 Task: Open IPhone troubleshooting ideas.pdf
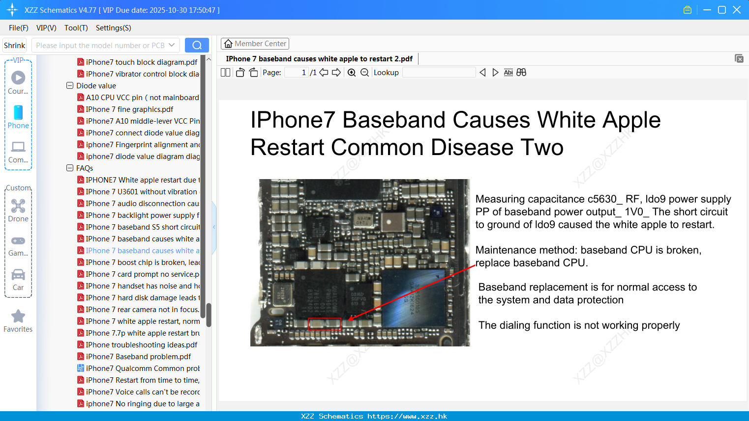138,344
